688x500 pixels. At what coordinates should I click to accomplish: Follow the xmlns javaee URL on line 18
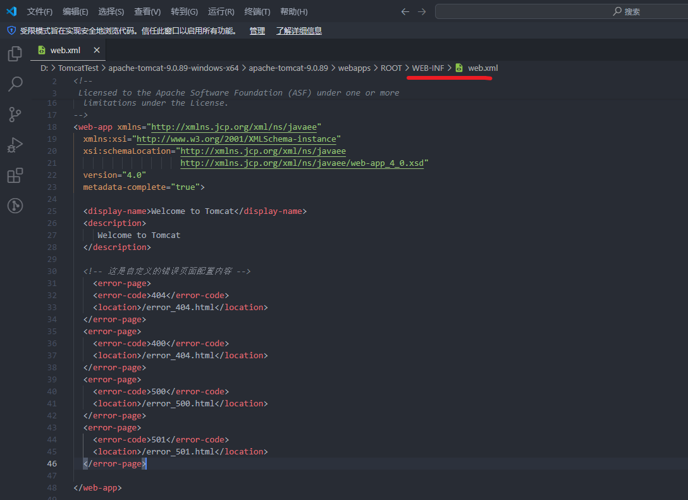pos(234,127)
